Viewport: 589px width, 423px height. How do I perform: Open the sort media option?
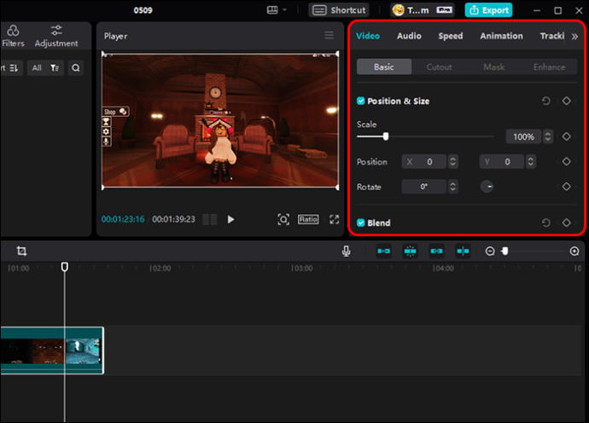10,68
